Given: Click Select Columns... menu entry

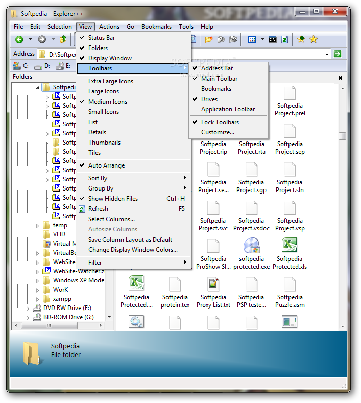Looking at the screenshot, I should coord(134,219).
